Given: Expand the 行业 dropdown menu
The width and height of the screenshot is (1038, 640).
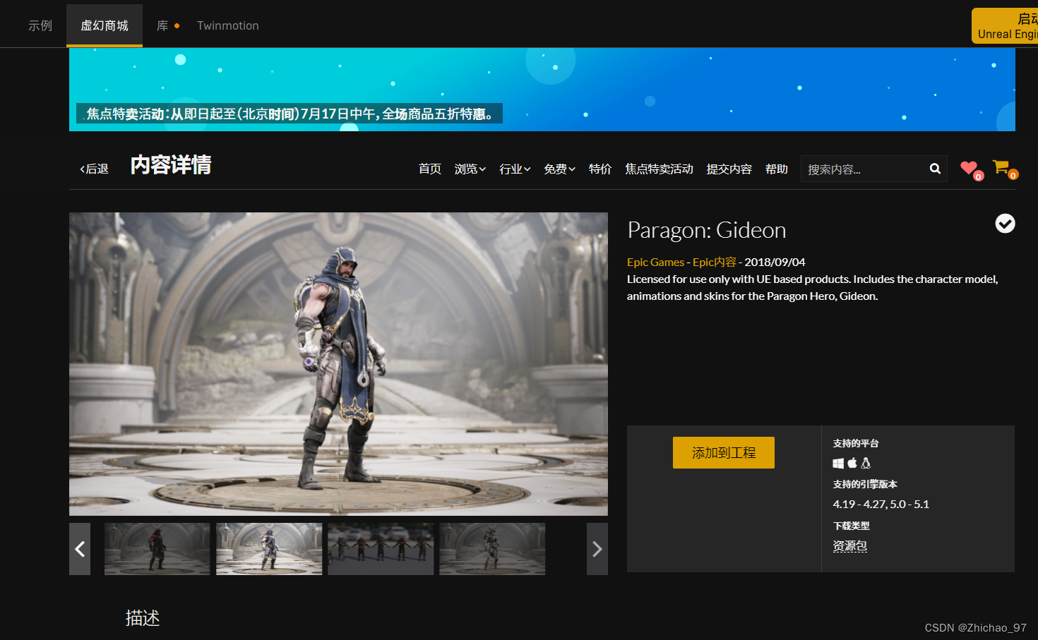Looking at the screenshot, I should pyautogui.click(x=515, y=169).
